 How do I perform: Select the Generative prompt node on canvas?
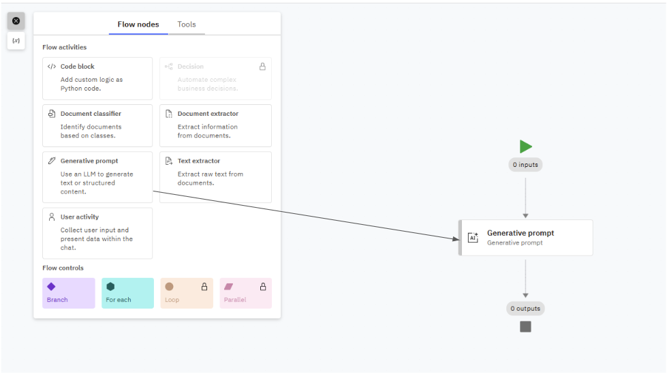click(526, 238)
